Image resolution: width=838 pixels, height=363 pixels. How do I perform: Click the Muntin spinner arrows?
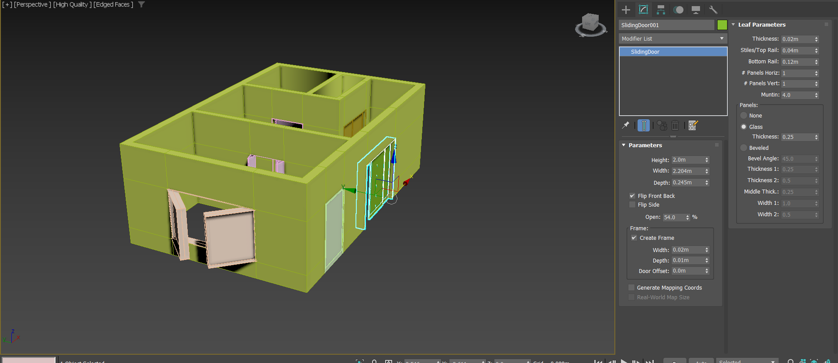coord(817,95)
